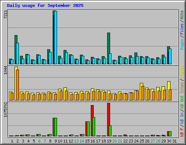The height and width of the screenshot is (145, 186).
Task: Click the Sites legend label
Action: click(182, 88)
